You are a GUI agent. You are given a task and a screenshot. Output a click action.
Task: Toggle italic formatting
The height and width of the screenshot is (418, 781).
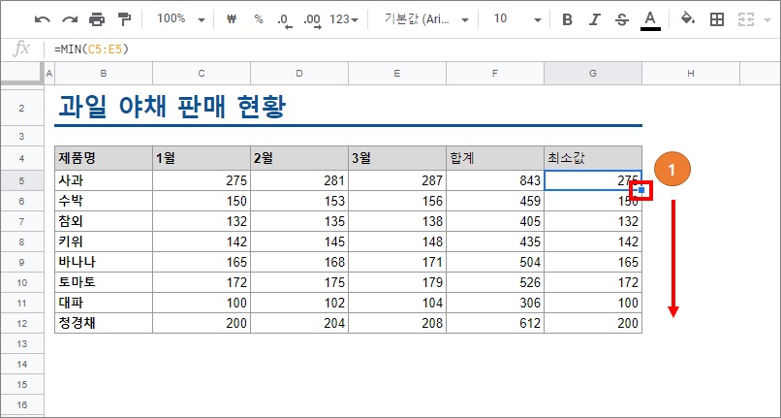click(594, 19)
